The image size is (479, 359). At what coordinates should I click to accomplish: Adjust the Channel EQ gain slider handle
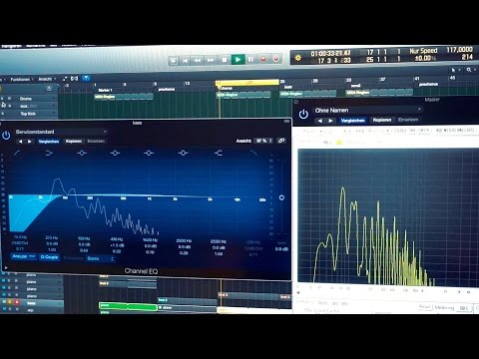(281, 197)
